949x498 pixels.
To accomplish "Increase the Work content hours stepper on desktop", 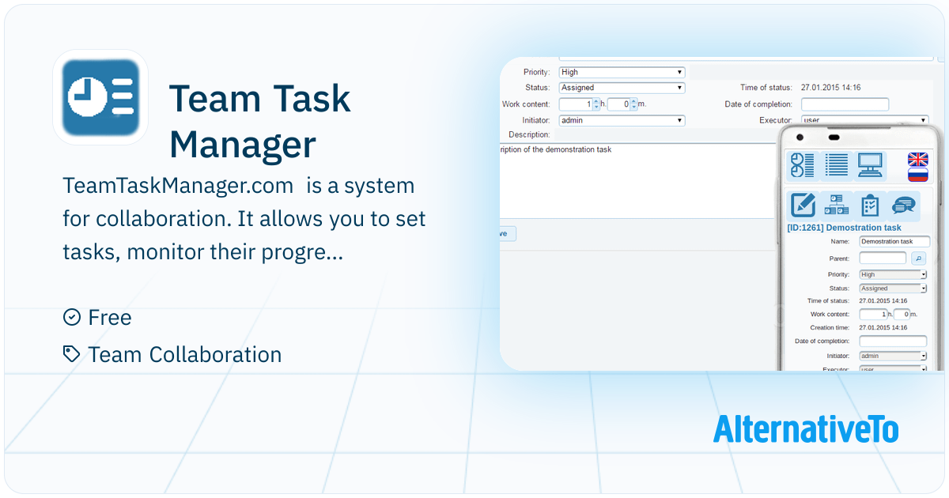I will [x=596, y=101].
